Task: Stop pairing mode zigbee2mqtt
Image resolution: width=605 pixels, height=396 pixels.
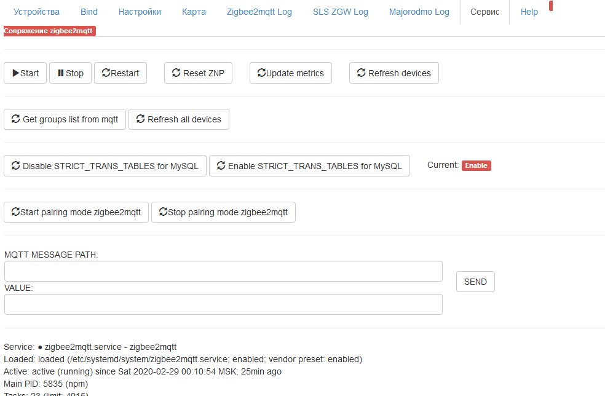Action: 223,212
